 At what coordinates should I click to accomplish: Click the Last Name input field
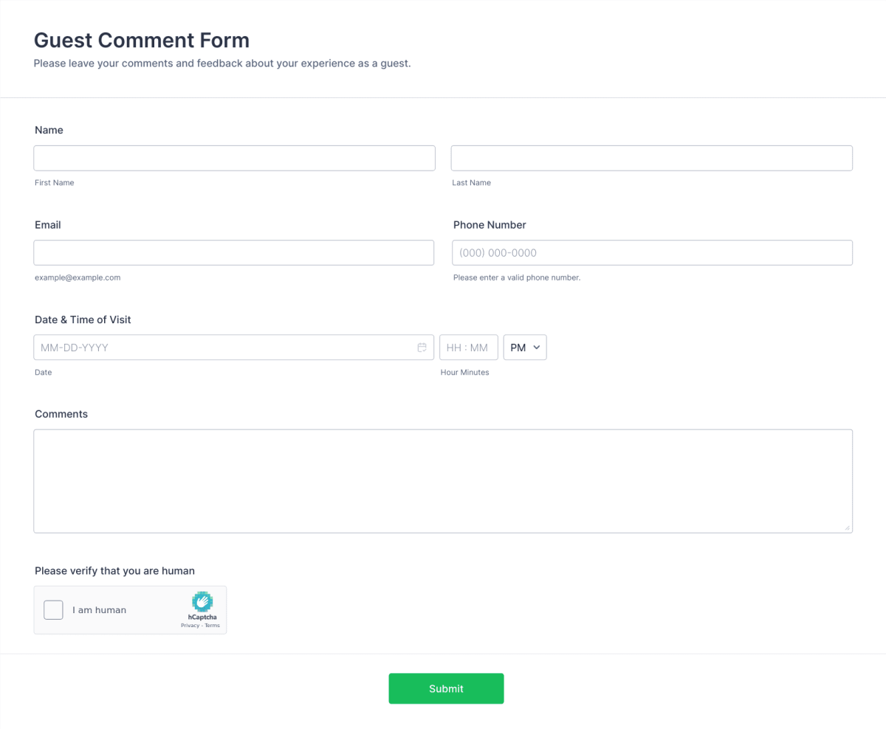pyautogui.click(x=651, y=157)
